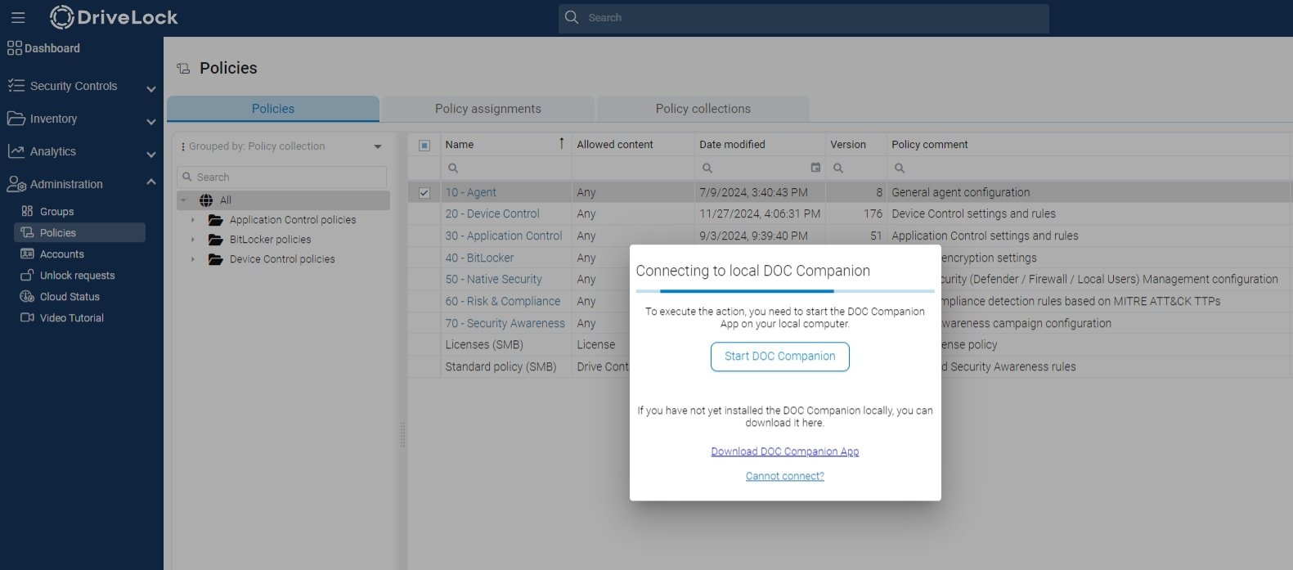Click the search magnifier icon in top bar

click(x=572, y=17)
